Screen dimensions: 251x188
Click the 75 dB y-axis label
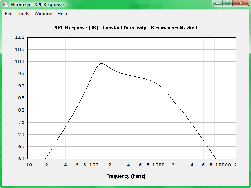(21, 122)
